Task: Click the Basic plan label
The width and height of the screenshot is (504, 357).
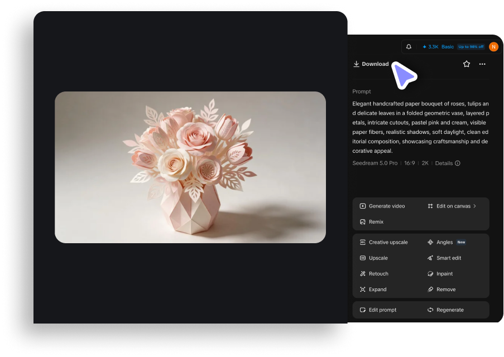Action: coord(448,47)
